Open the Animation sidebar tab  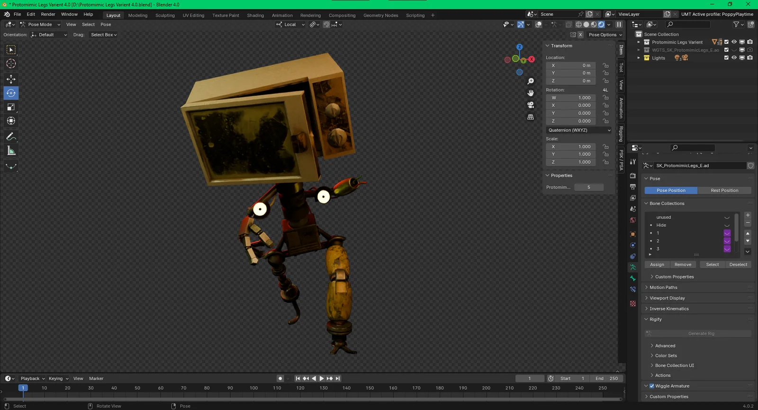(x=622, y=108)
